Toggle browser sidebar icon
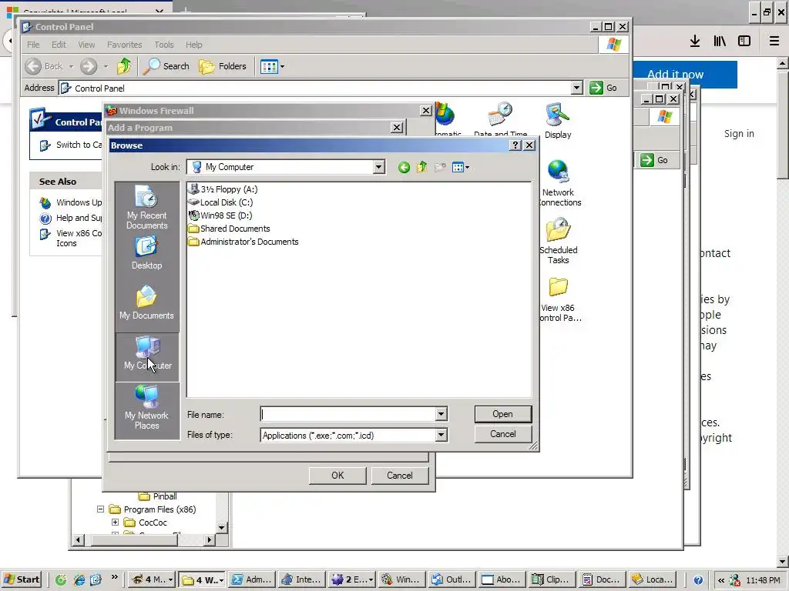 click(744, 41)
